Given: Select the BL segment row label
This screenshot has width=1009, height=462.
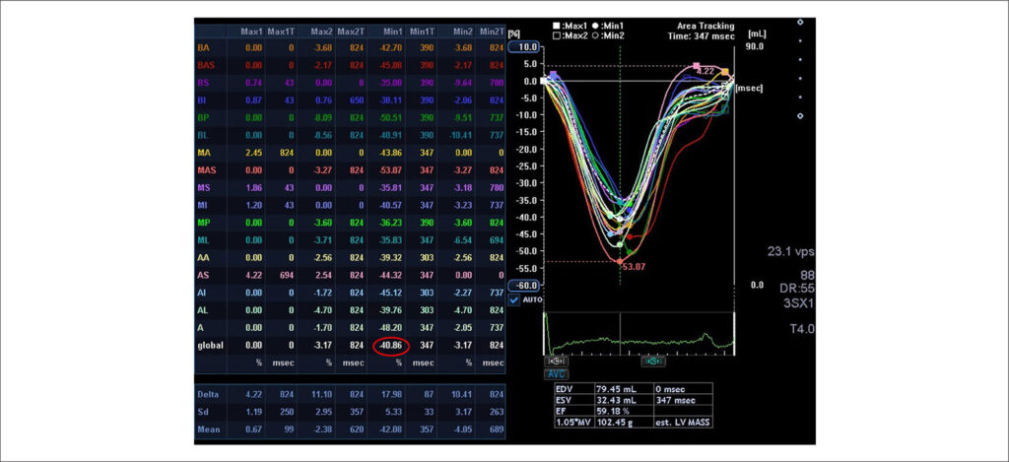Looking at the screenshot, I should [203, 135].
